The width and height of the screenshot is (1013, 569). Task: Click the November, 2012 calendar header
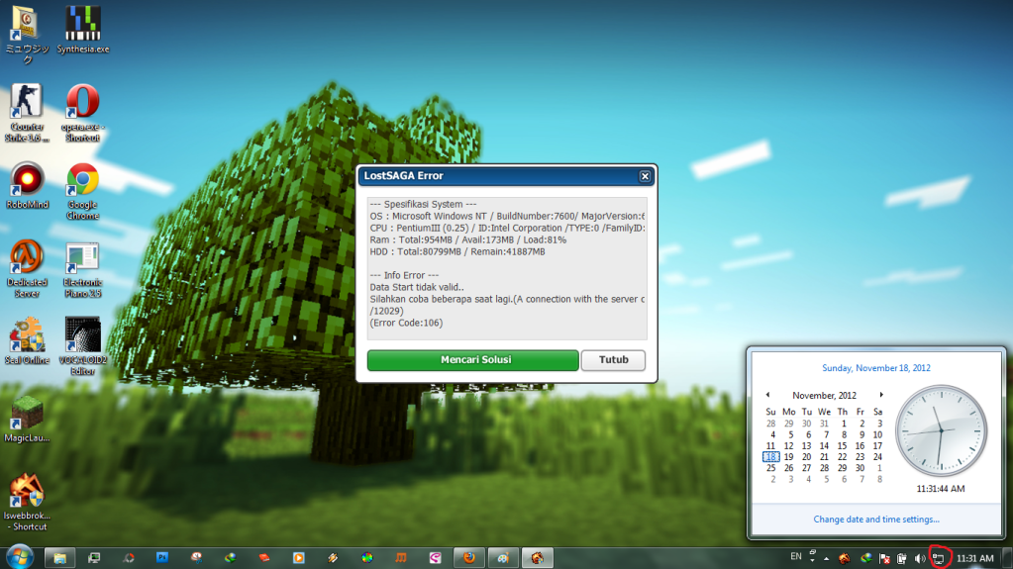pyautogui.click(x=824, y=395)
